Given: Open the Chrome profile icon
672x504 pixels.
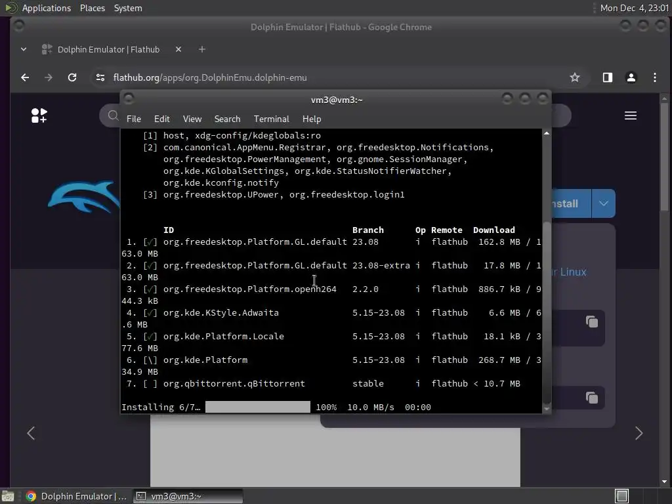Looking at the screenshot, I should (631, 77).
